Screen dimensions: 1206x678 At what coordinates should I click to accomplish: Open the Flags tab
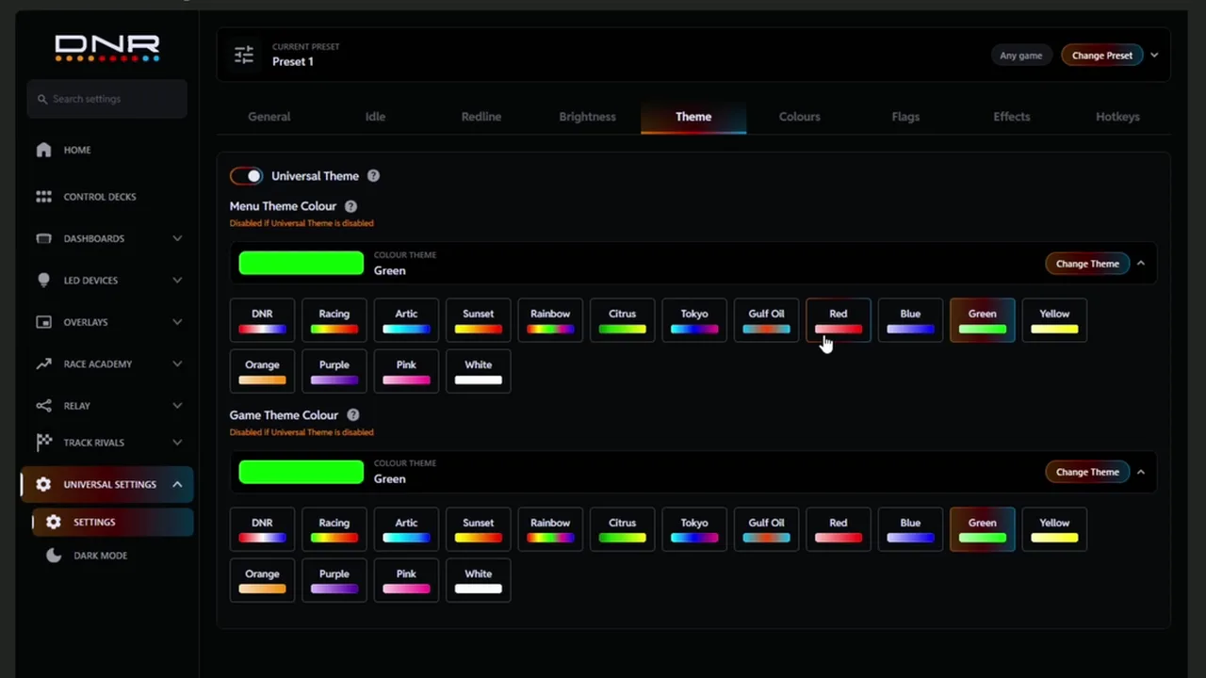905,117
